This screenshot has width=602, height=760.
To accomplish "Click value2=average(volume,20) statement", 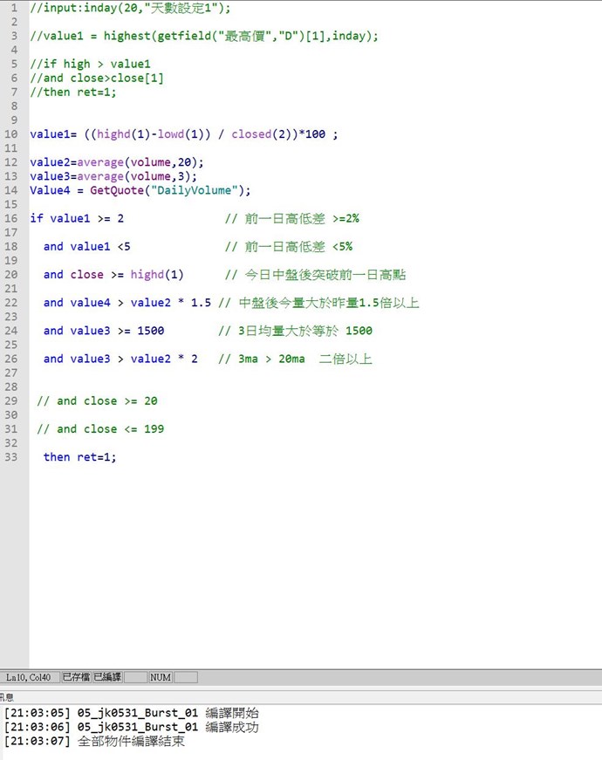I will point(116,162).
